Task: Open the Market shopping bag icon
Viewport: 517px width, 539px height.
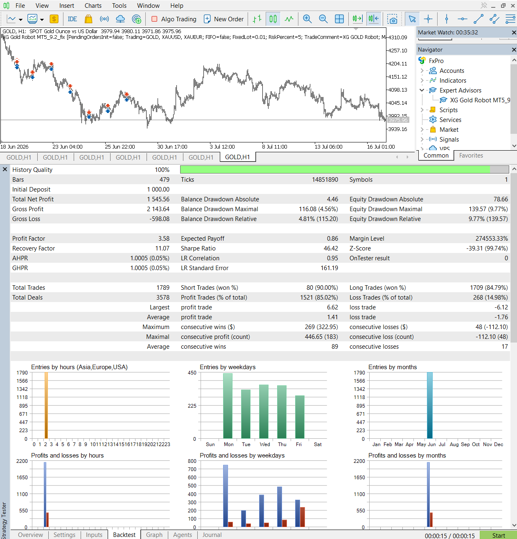Action: tap(88, 19)
